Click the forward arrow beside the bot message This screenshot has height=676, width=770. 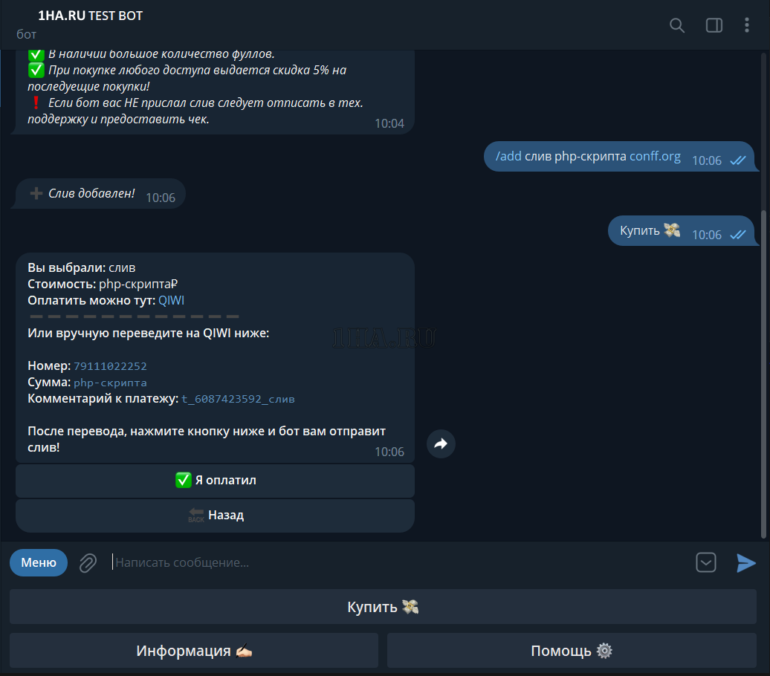click(x=441, y=443)
